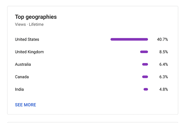Select the Australia row label
This screenshot has height=123, width=182.
point(23,64)
